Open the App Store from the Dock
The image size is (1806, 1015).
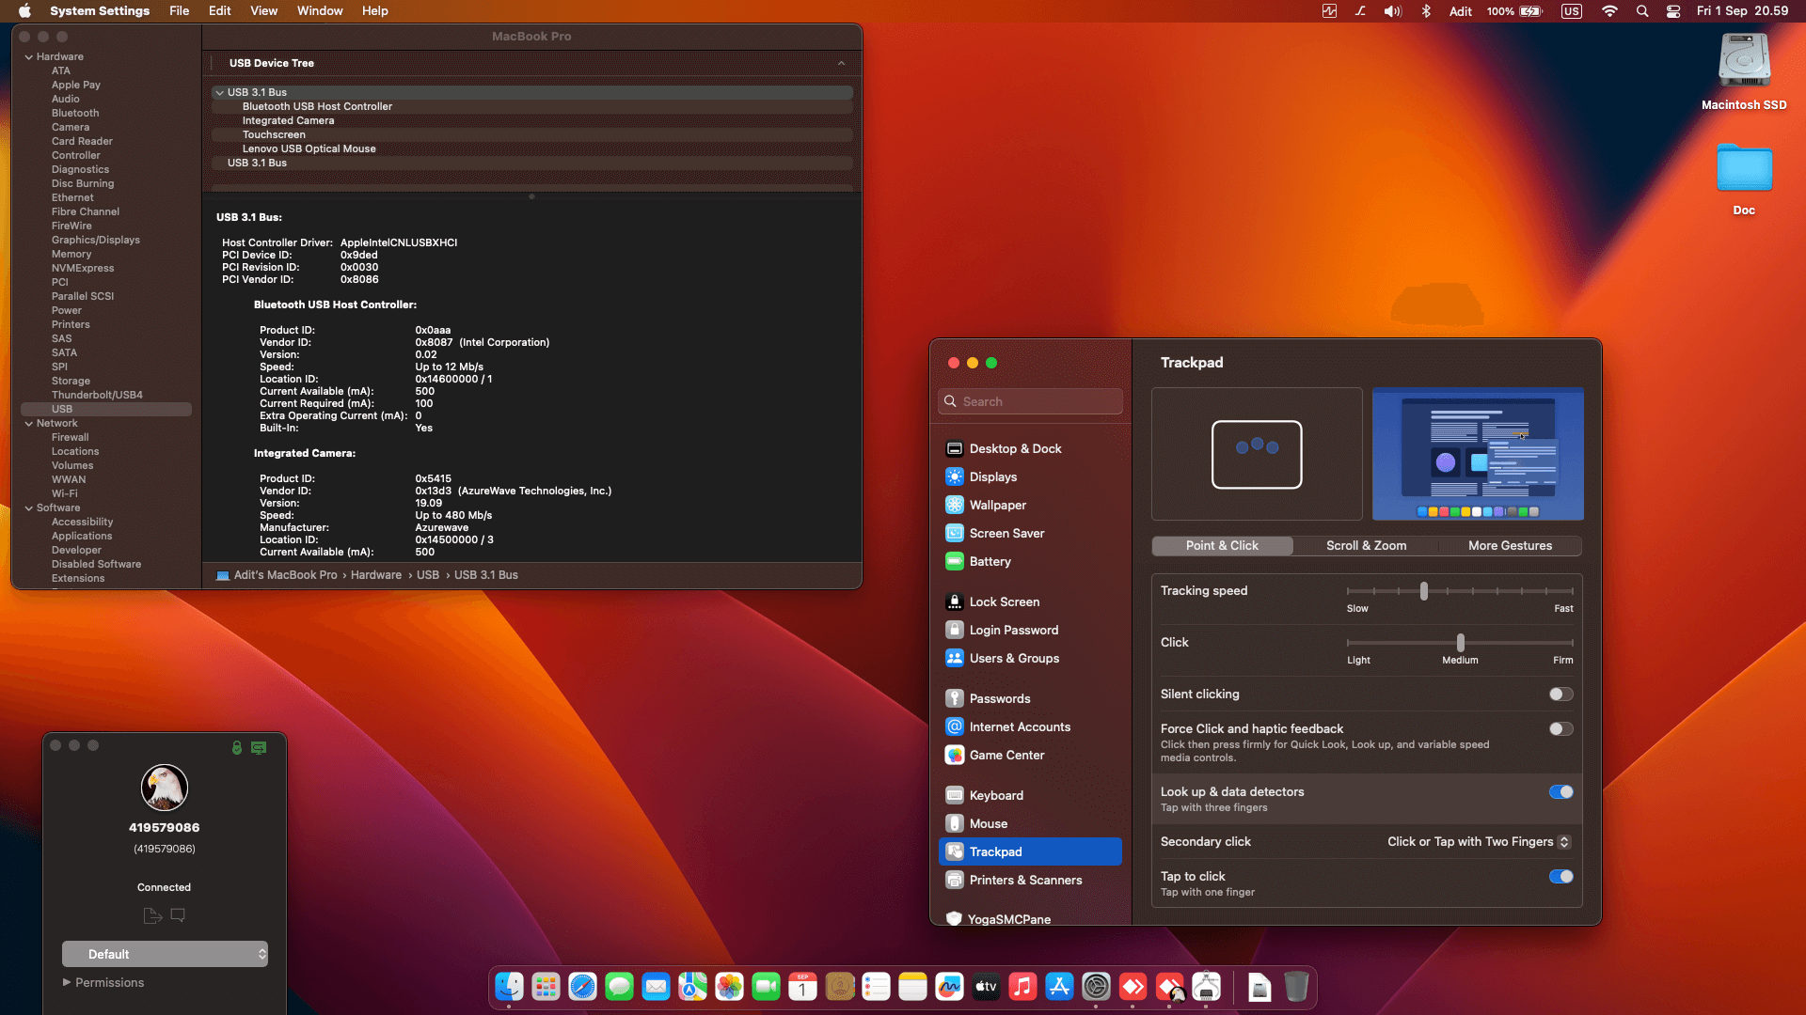pos(1058,987)
